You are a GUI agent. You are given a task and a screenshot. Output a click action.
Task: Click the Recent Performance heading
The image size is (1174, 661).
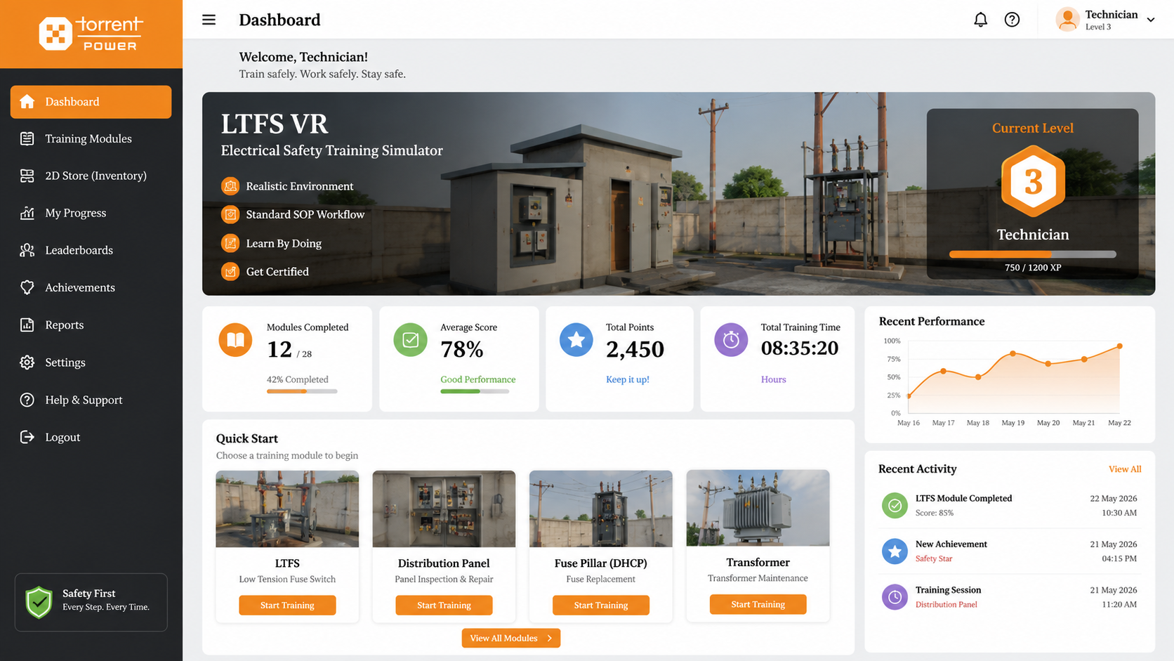pos(932,321)
